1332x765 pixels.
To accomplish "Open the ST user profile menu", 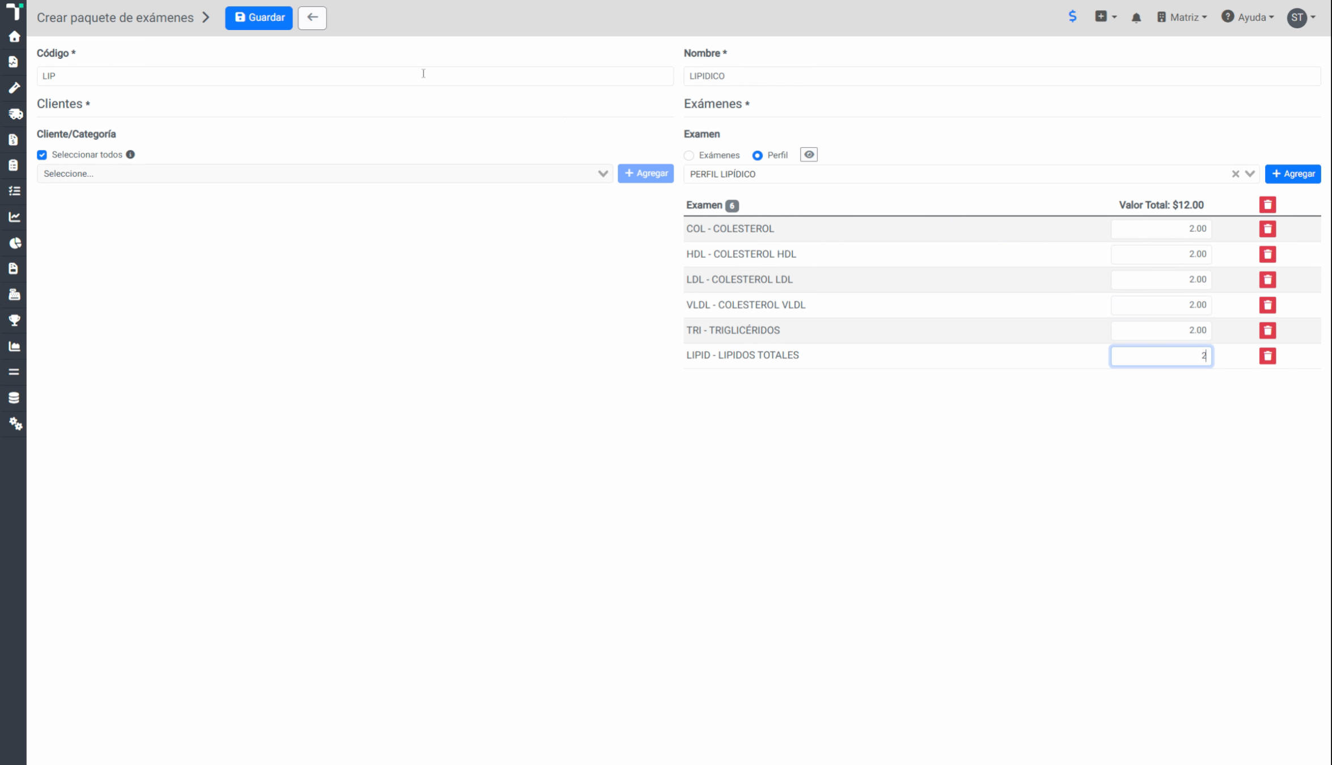I will coord(1301,18).
